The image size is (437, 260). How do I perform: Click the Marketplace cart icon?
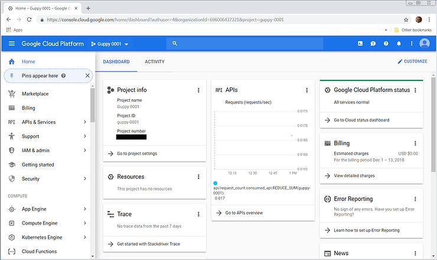point(12,94)
